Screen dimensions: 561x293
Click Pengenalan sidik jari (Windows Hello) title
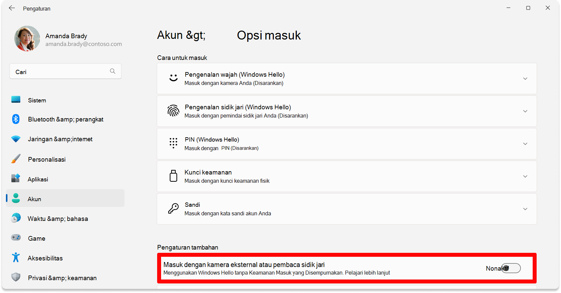tap(238, 107)
